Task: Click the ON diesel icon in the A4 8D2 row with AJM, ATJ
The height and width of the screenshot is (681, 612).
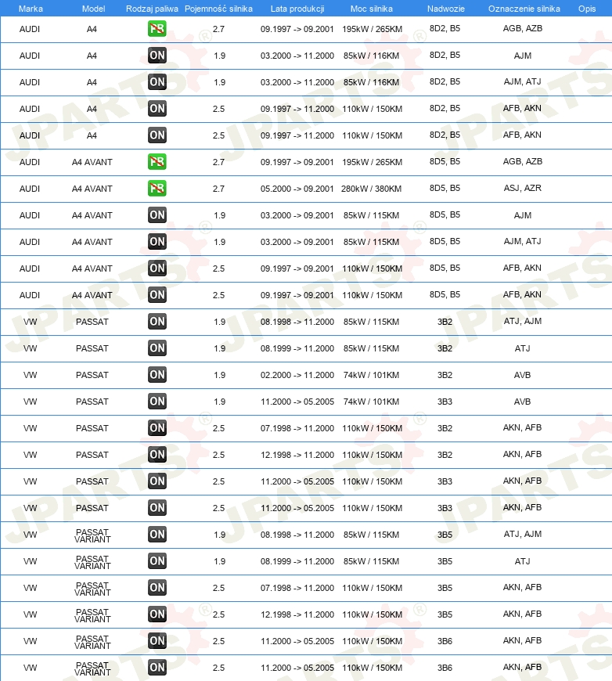Action: pos(157,82)
